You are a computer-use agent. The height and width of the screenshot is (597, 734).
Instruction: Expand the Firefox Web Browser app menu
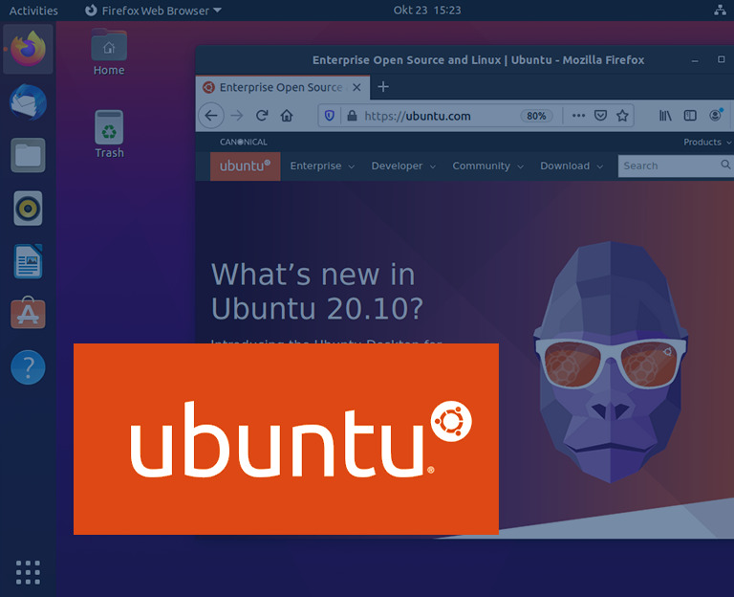[x=153, y=11]
